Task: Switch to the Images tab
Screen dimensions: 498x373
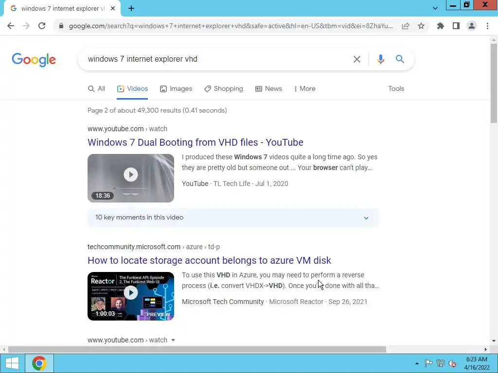Action: [176, 89]
